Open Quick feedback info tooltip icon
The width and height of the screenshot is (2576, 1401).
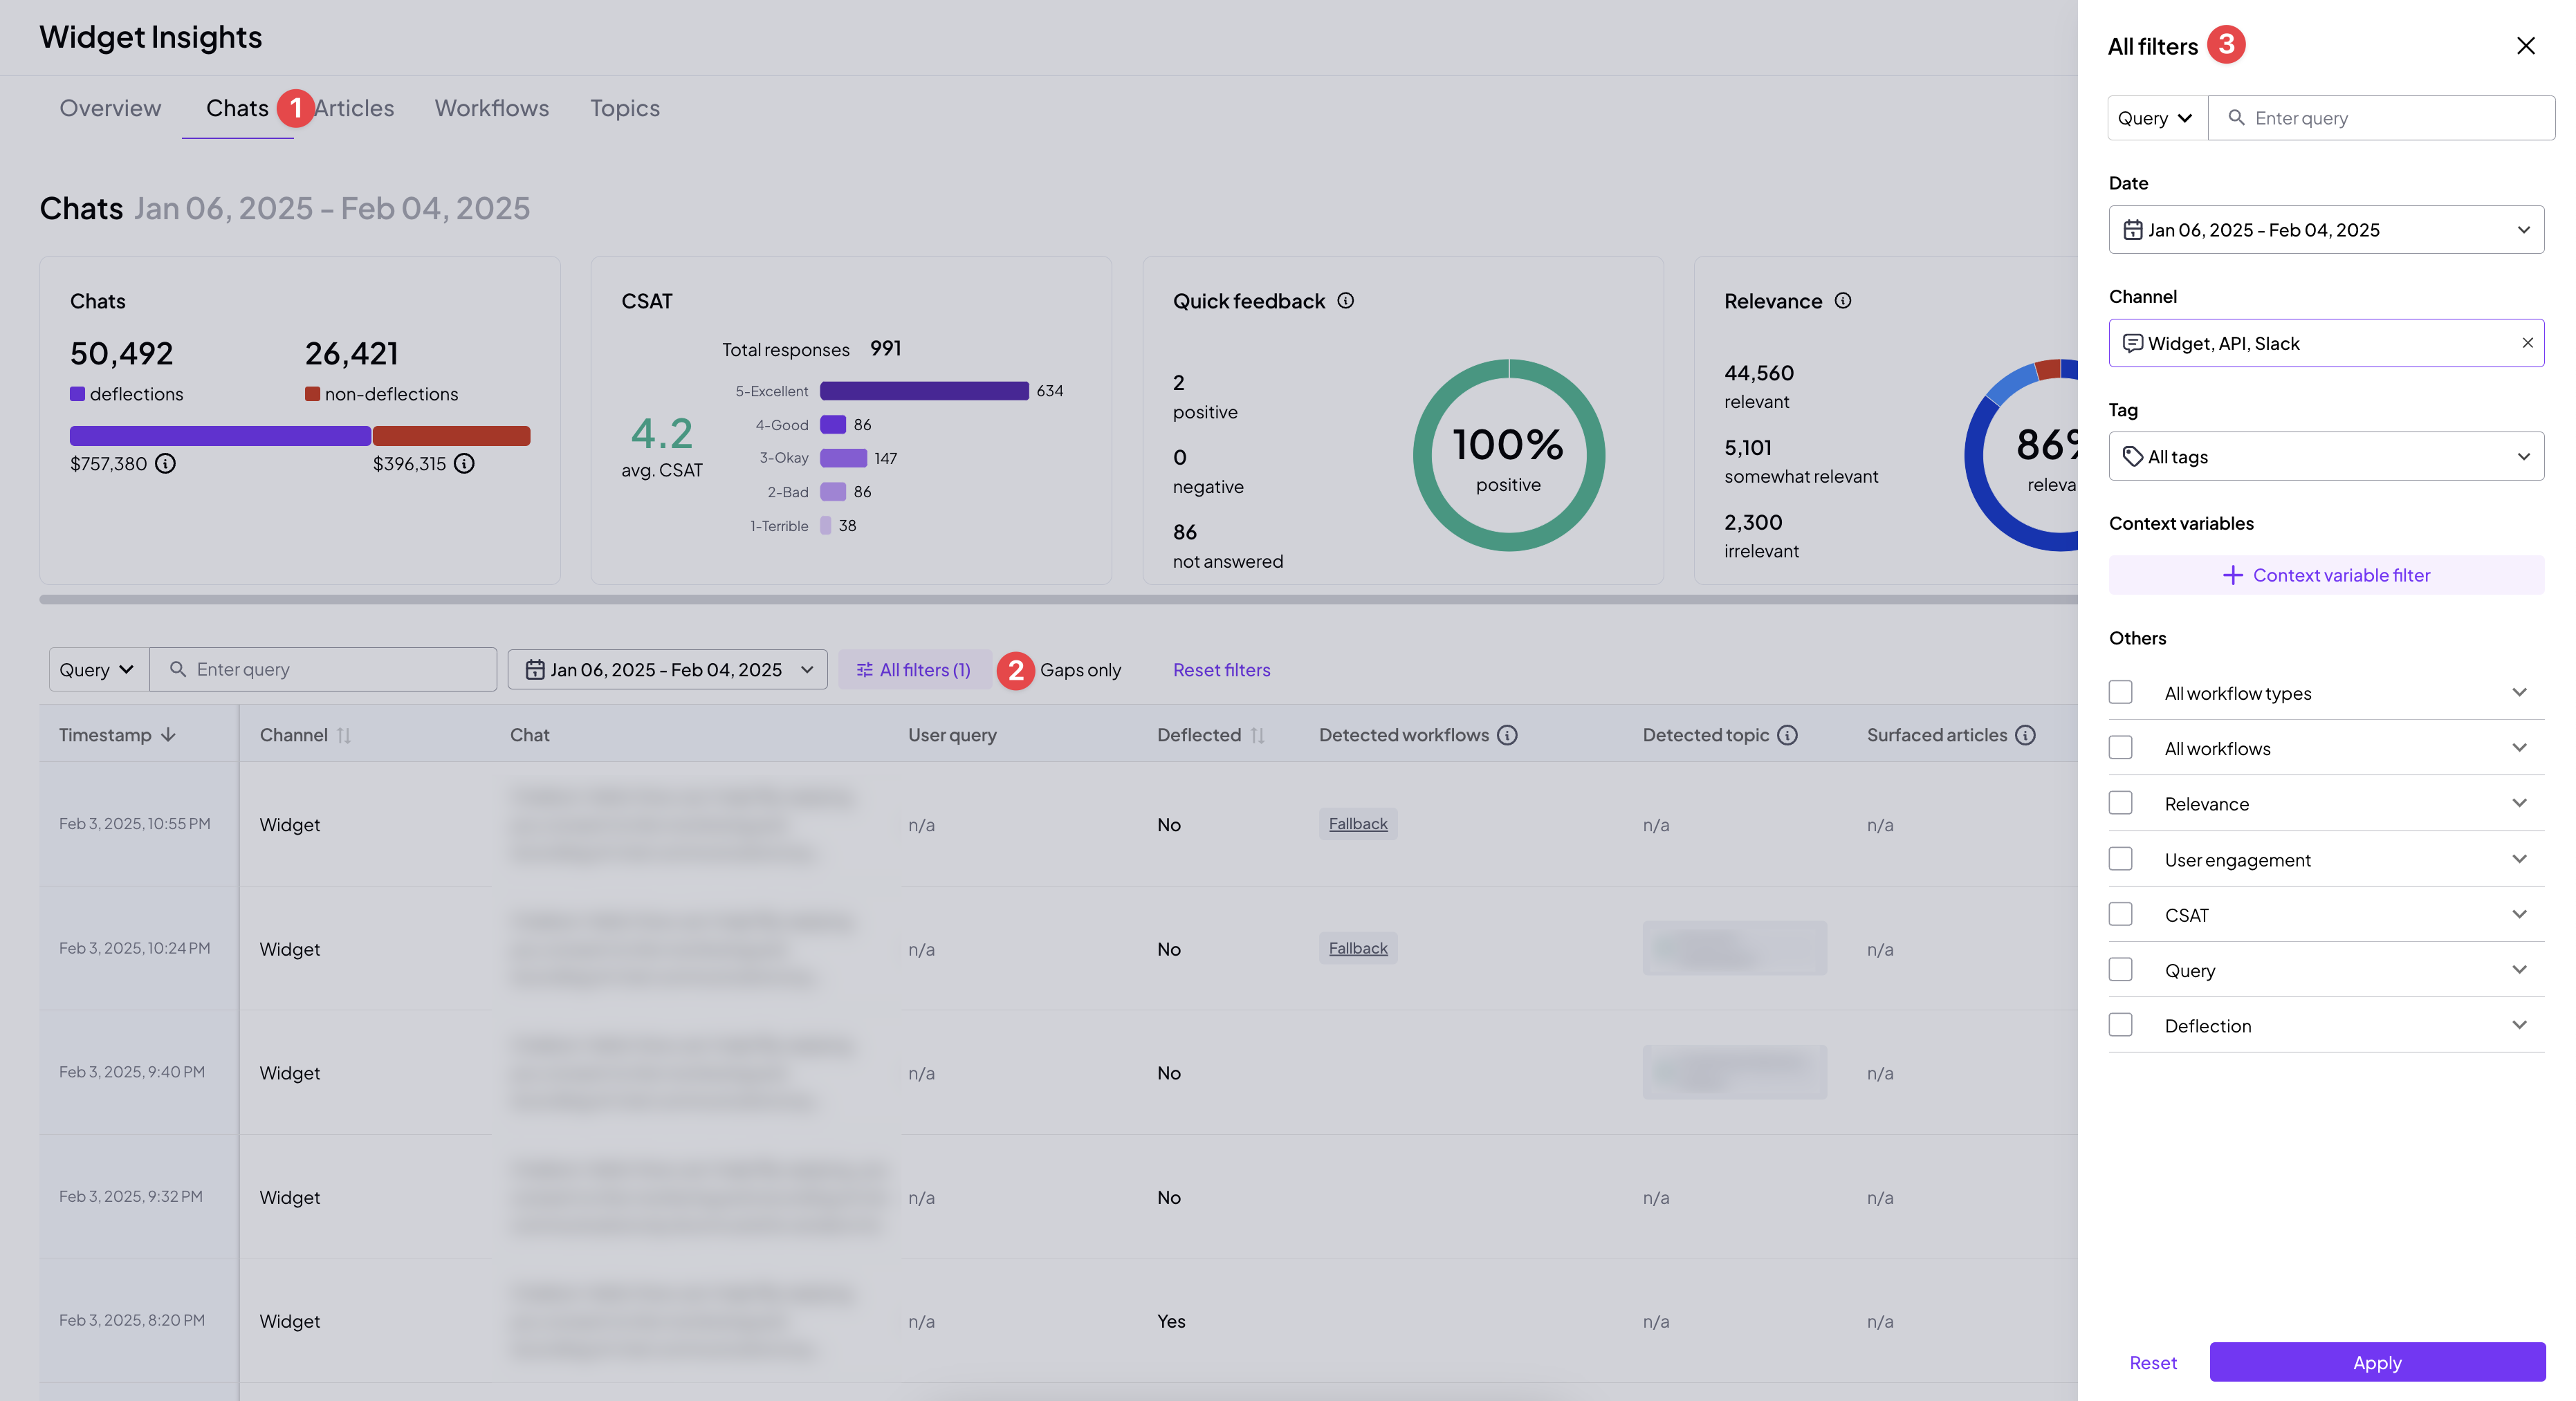pos(1346,301)
